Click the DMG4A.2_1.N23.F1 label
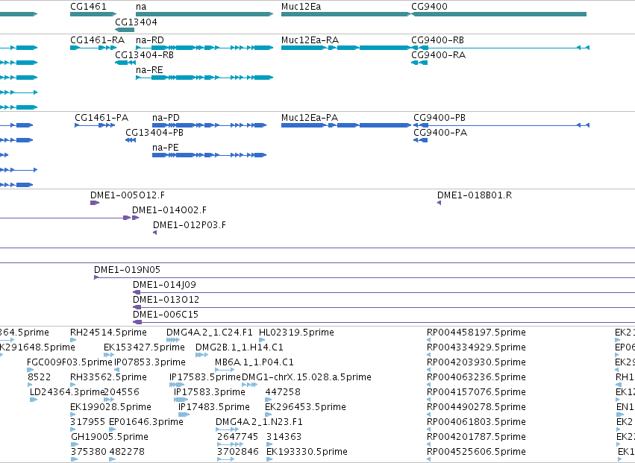Image resolution: width=635 pixels, height=463 pixels. 259,422
